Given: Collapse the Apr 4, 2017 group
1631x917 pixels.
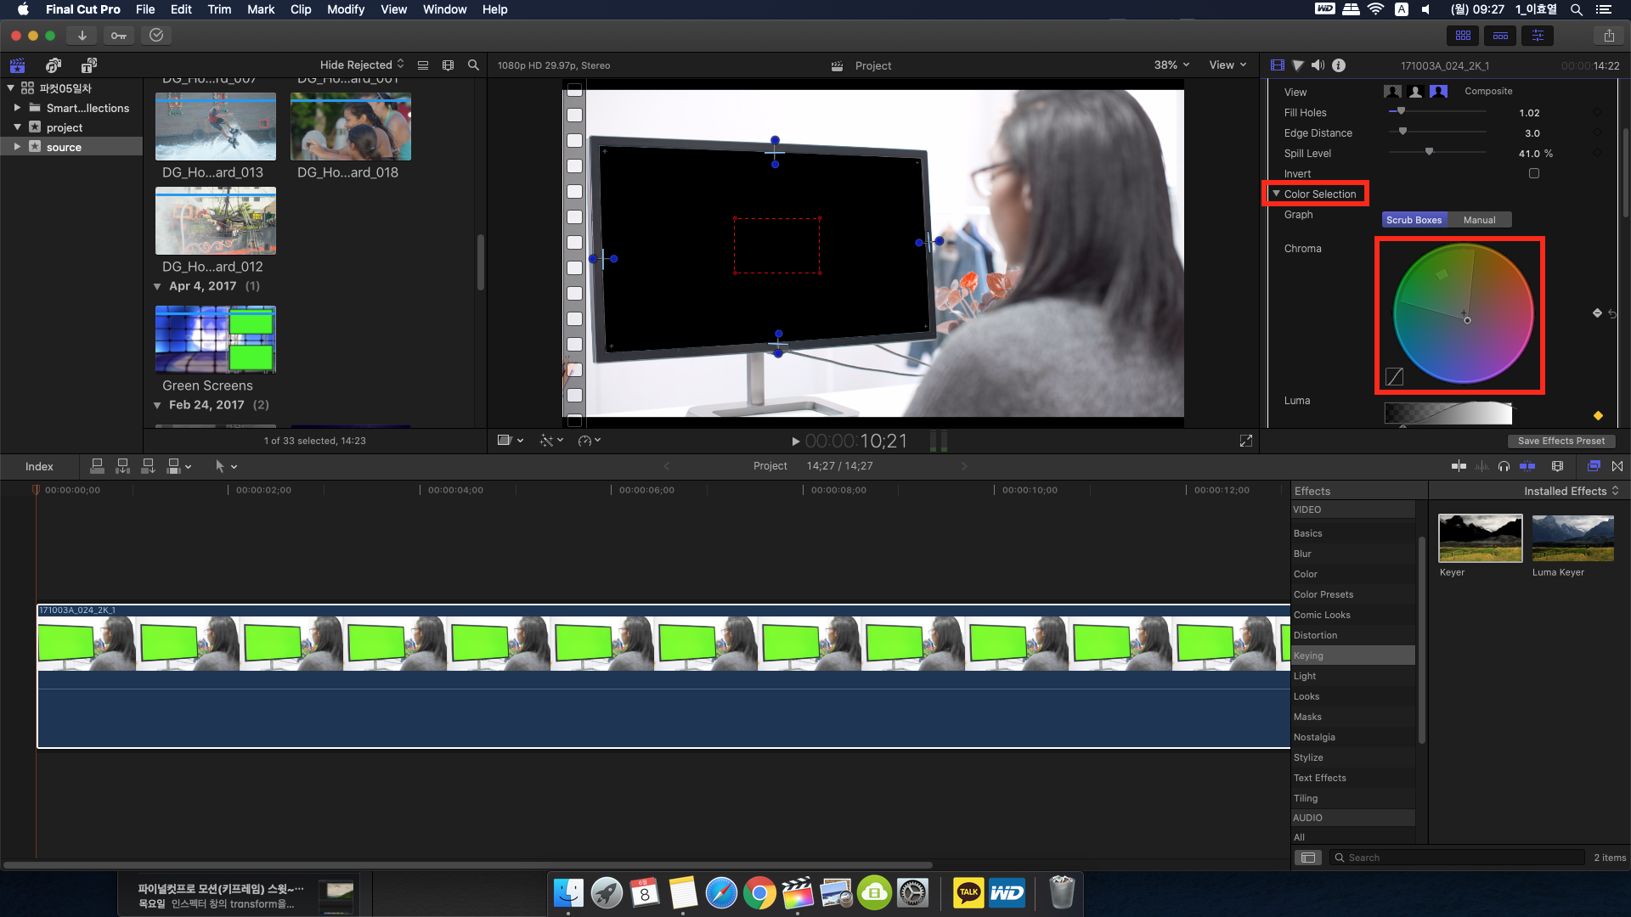Looking at the screenshot, I should (157, 287).
